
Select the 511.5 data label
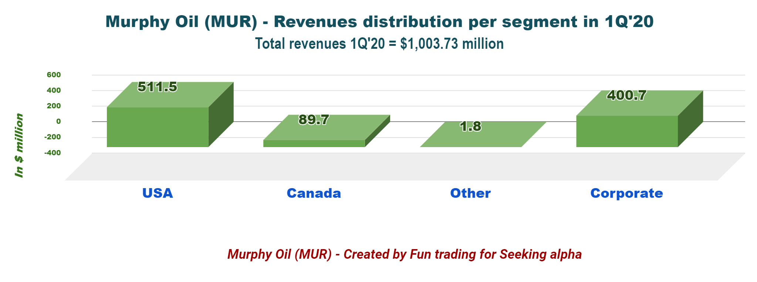point(158,87)
